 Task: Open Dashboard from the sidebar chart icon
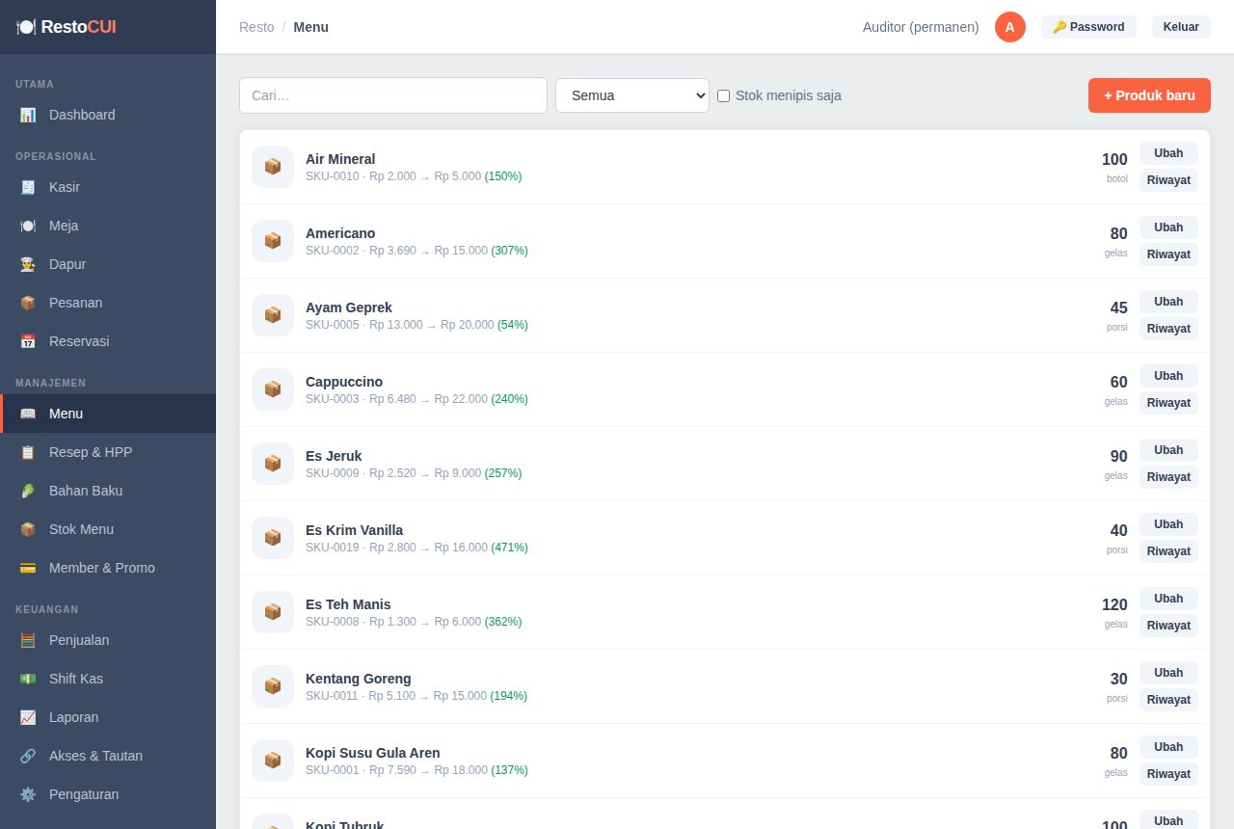click(28, 115)
